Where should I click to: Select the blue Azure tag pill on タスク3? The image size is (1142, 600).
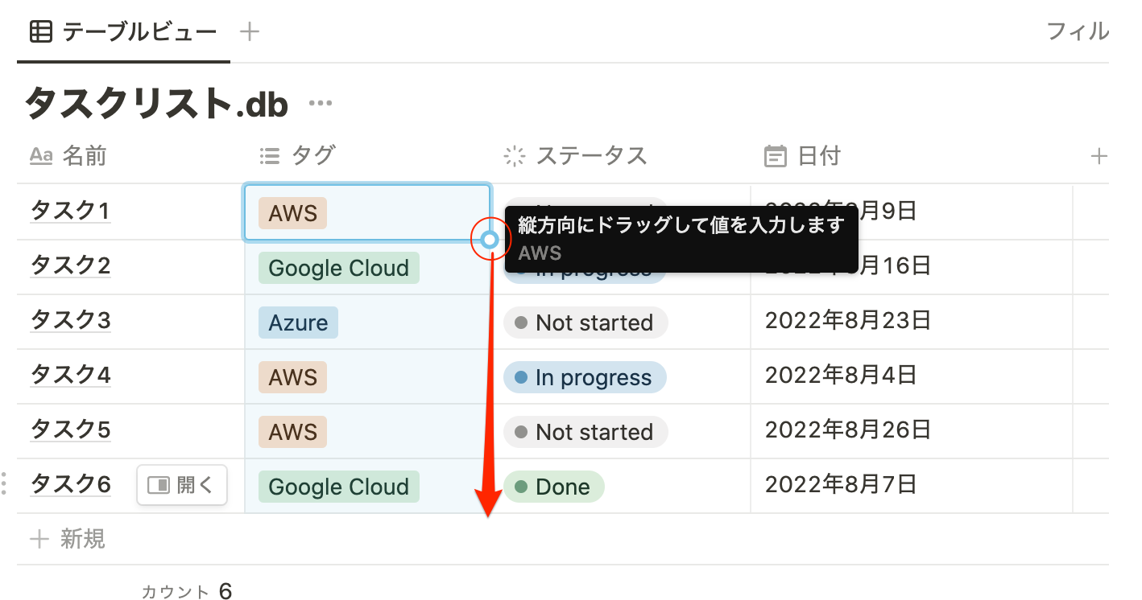(298, 323)
